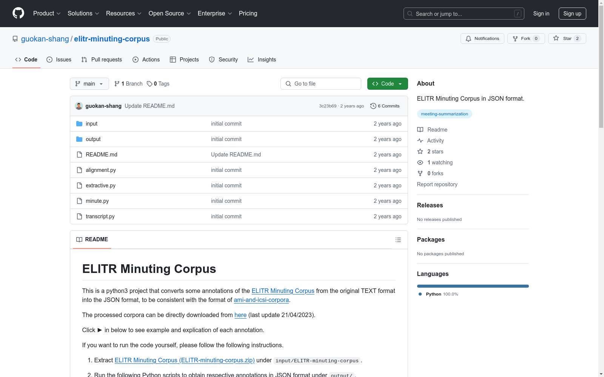Go to the Security tab
604x377 pixels.
coord(223,60)
